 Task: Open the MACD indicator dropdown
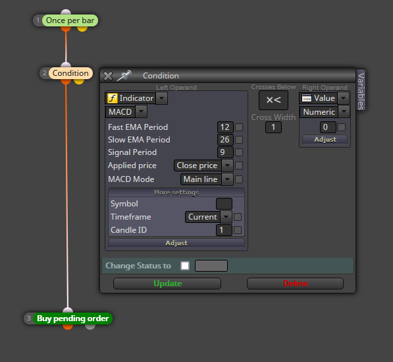(x=142, y=111)
